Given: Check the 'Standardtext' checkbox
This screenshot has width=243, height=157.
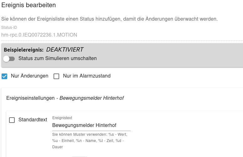Looking at the screenshot, I should pyautogui.click(x=12, y=120).
